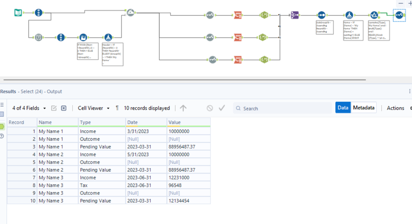This screenshot has width=412, height=224.
Task: Click the Multi-Row Formula crown tool
Action: [83, 37]
